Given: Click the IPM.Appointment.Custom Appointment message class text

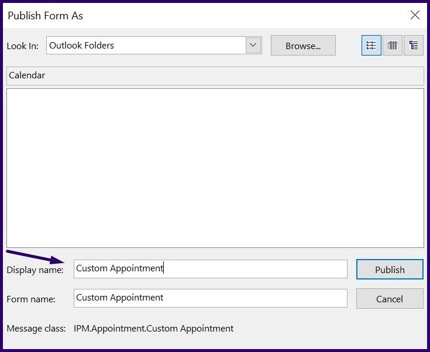Looking at the screenshot, I should 153,329.
